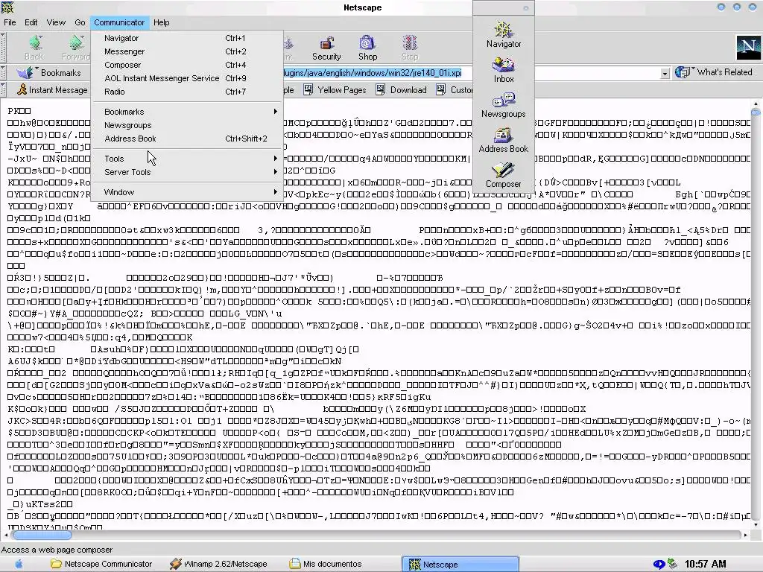Click floating component bar title button
Image resolution: width=763 pixels, height=572 pixels.
coord(525,8)
